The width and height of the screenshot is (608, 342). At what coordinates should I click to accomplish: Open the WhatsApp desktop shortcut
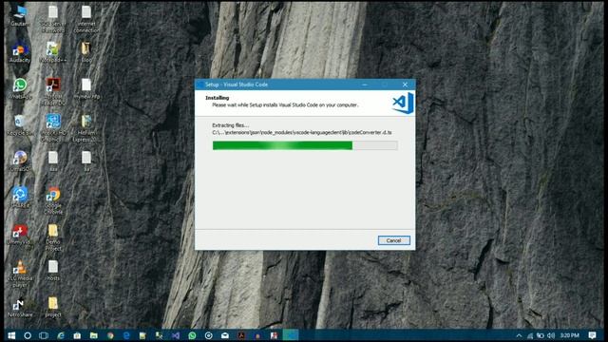coord(20,88)
